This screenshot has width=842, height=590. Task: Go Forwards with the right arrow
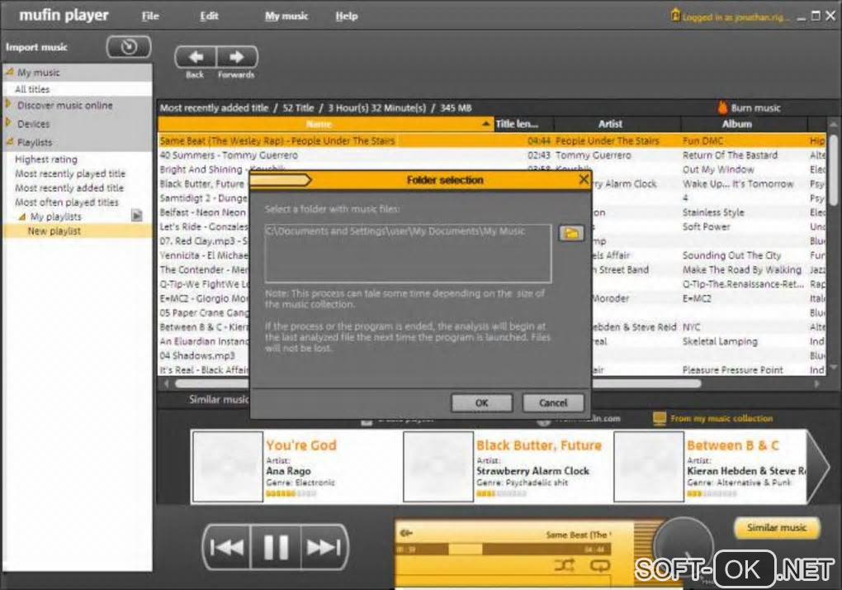(x=237, y=57)
